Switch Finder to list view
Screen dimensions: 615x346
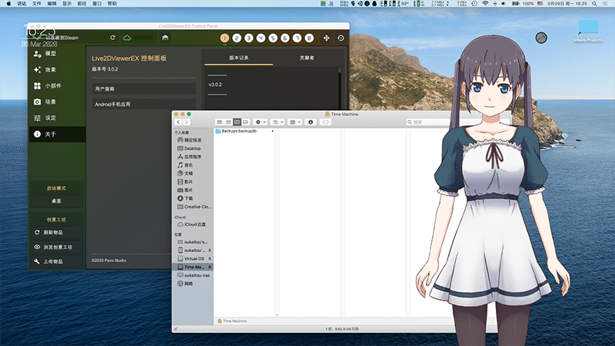click(228, 122)
